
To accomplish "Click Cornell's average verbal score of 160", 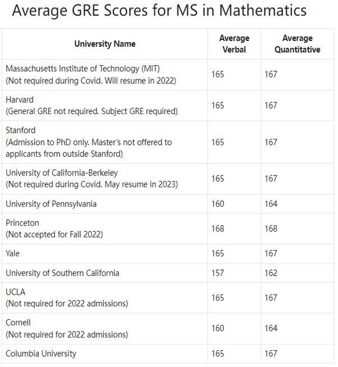I will pos(218,329).
